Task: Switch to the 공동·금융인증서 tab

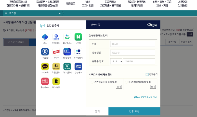Action: tap(16, 42)
